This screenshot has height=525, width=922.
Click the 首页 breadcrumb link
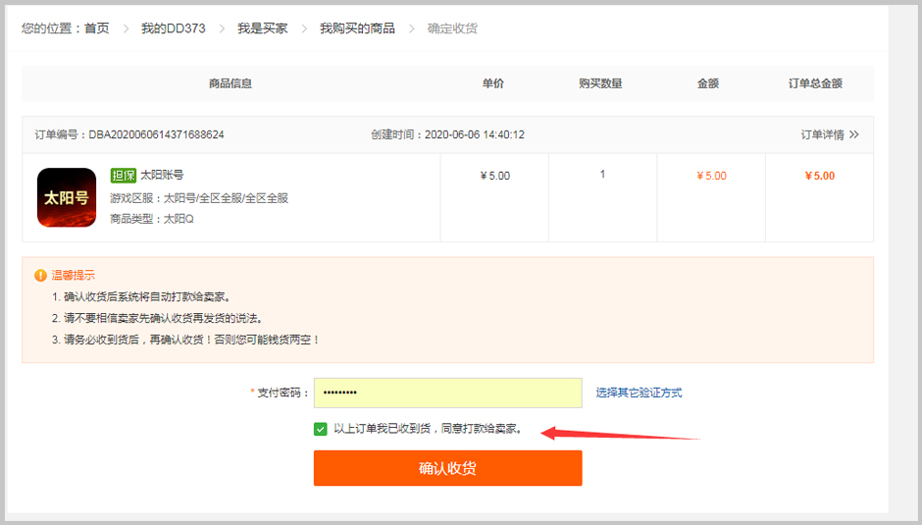point(97,28)
